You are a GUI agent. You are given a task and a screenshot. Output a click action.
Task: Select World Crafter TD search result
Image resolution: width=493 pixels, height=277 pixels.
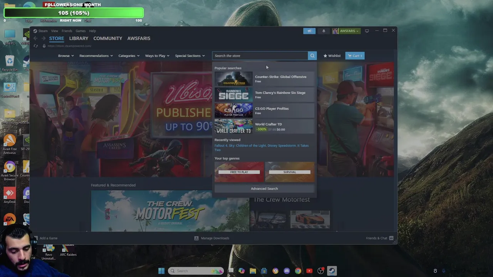tap(264, 127)
